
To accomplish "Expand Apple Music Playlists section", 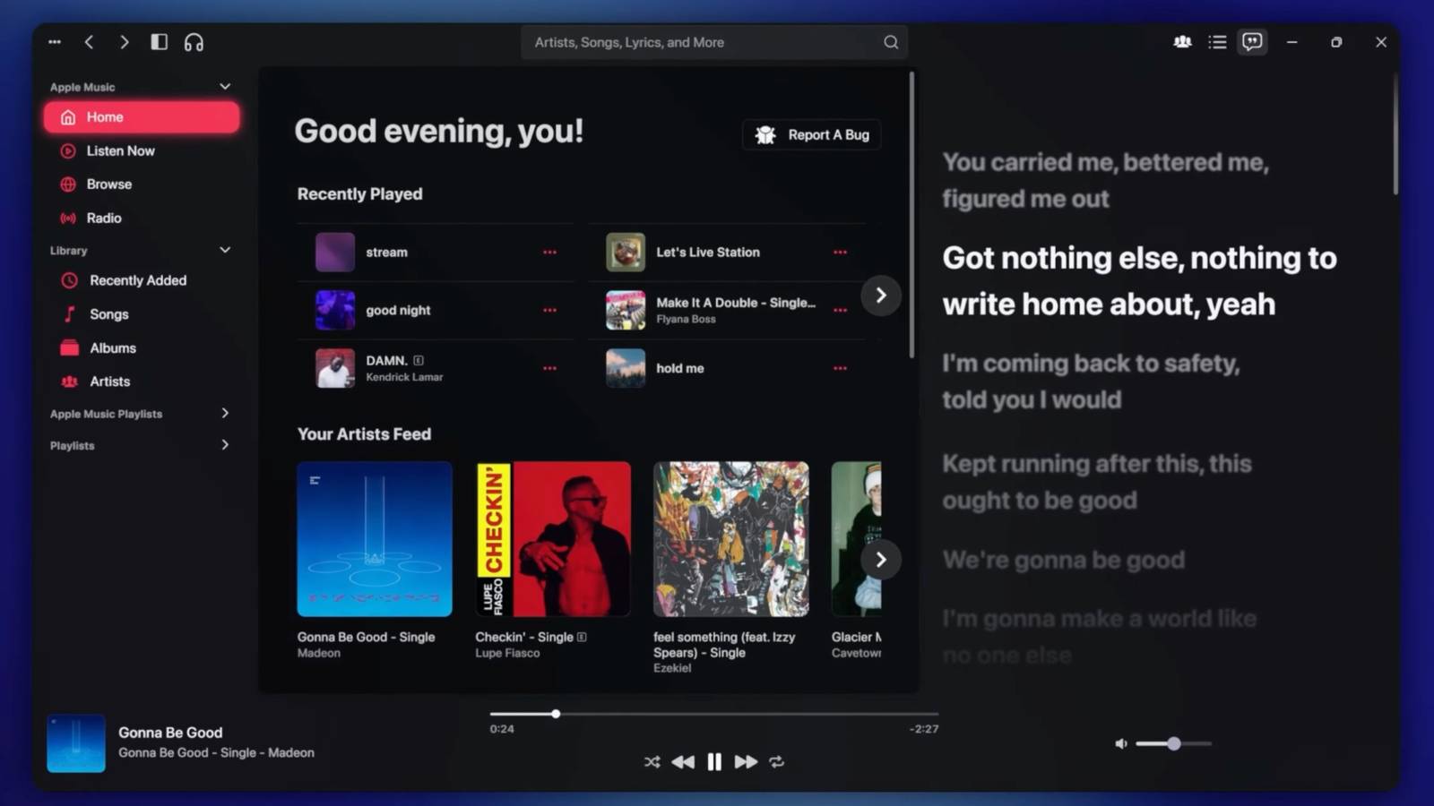I will click(225, 414).
